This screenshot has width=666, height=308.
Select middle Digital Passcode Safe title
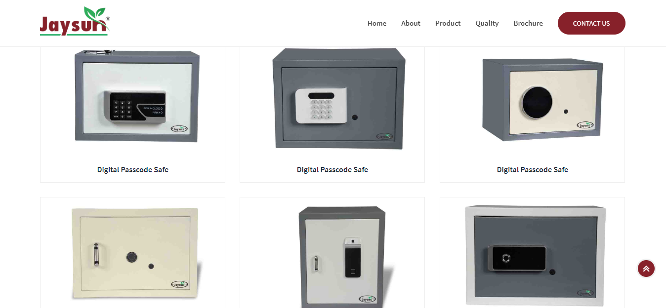(x=333, y=169)
